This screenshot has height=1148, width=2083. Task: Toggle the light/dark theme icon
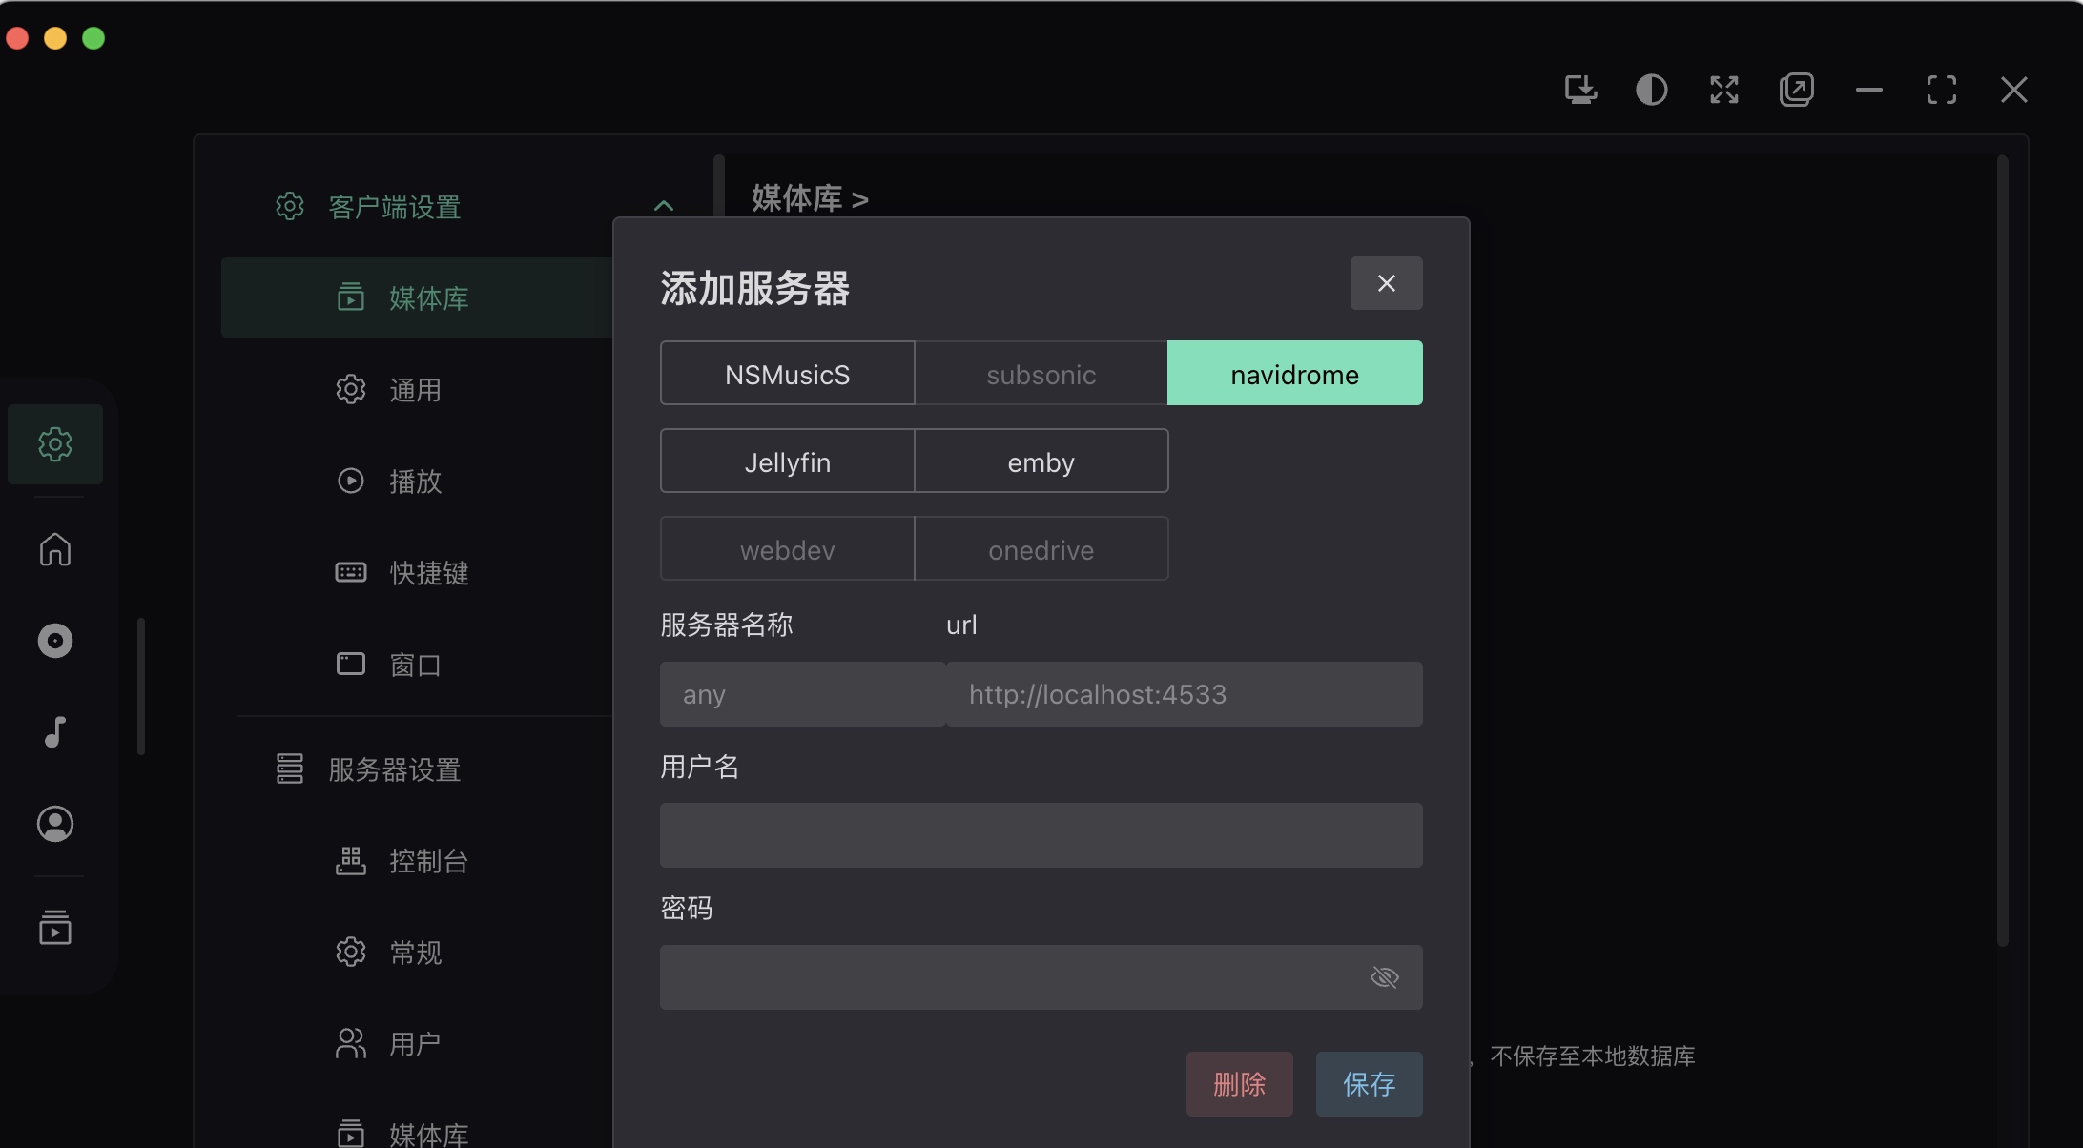click(1652, 90)
